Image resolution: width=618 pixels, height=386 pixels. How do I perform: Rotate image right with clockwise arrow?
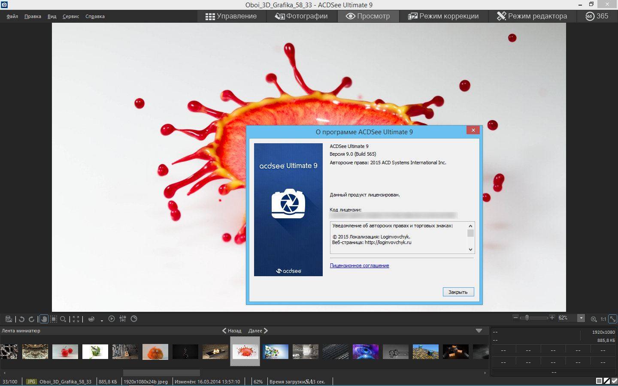31,319
